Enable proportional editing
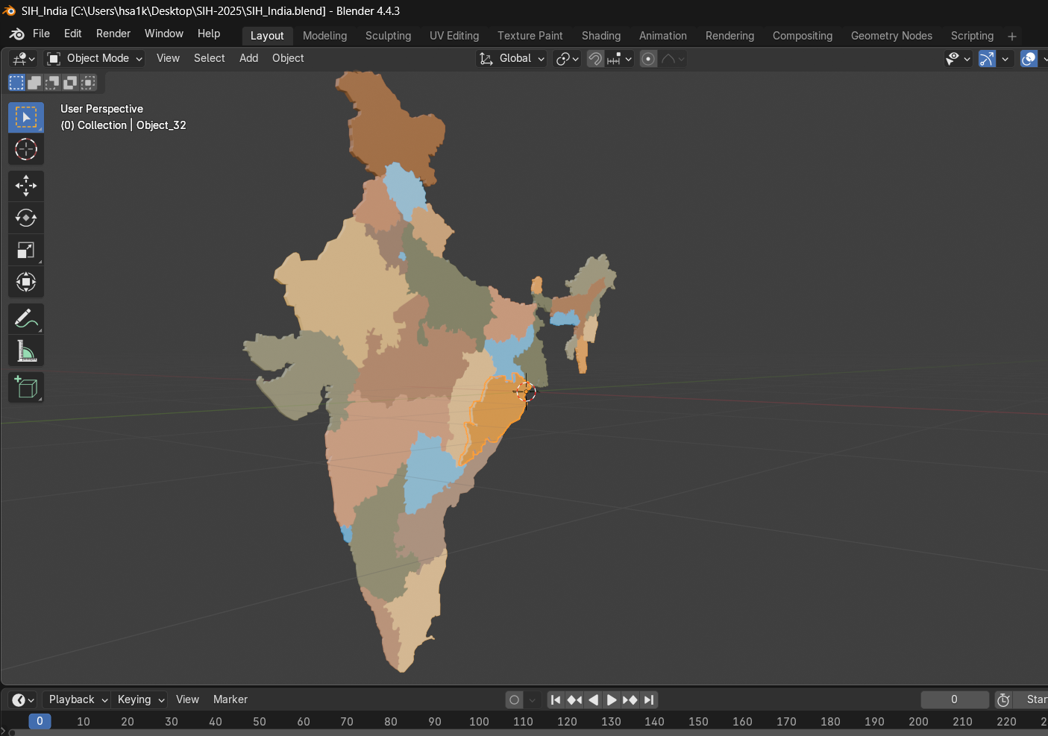 click(648, 59)
